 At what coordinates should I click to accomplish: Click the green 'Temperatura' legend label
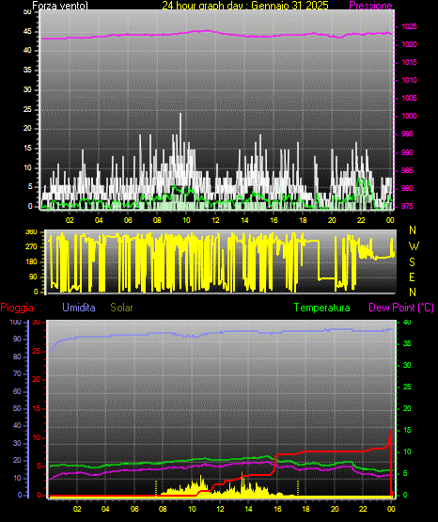pos(321,308)
